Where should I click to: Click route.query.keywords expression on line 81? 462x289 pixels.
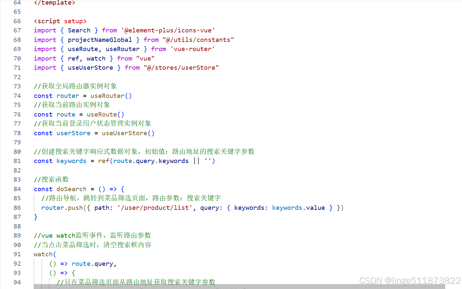[x=151, y=161]
